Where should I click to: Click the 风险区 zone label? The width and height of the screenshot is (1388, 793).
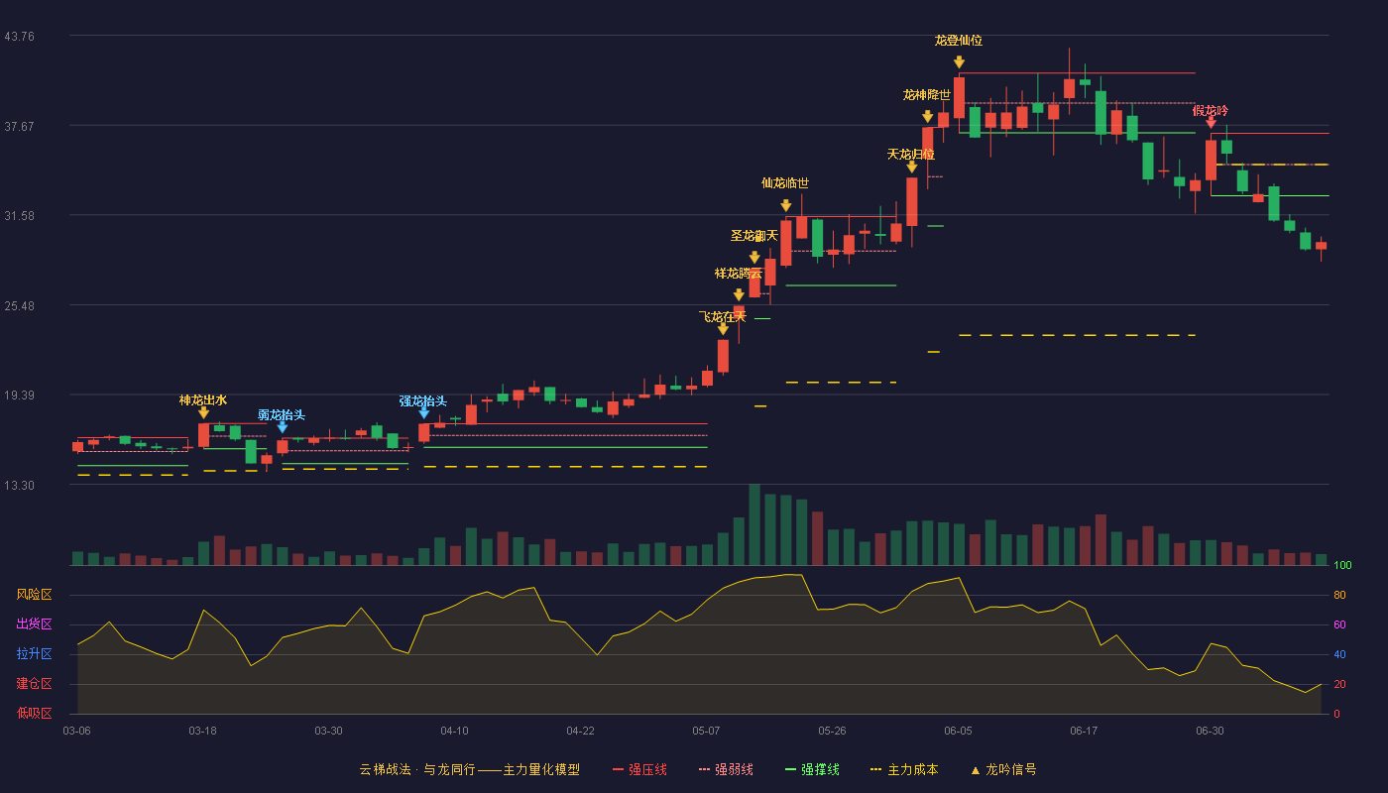click(34, 595)
